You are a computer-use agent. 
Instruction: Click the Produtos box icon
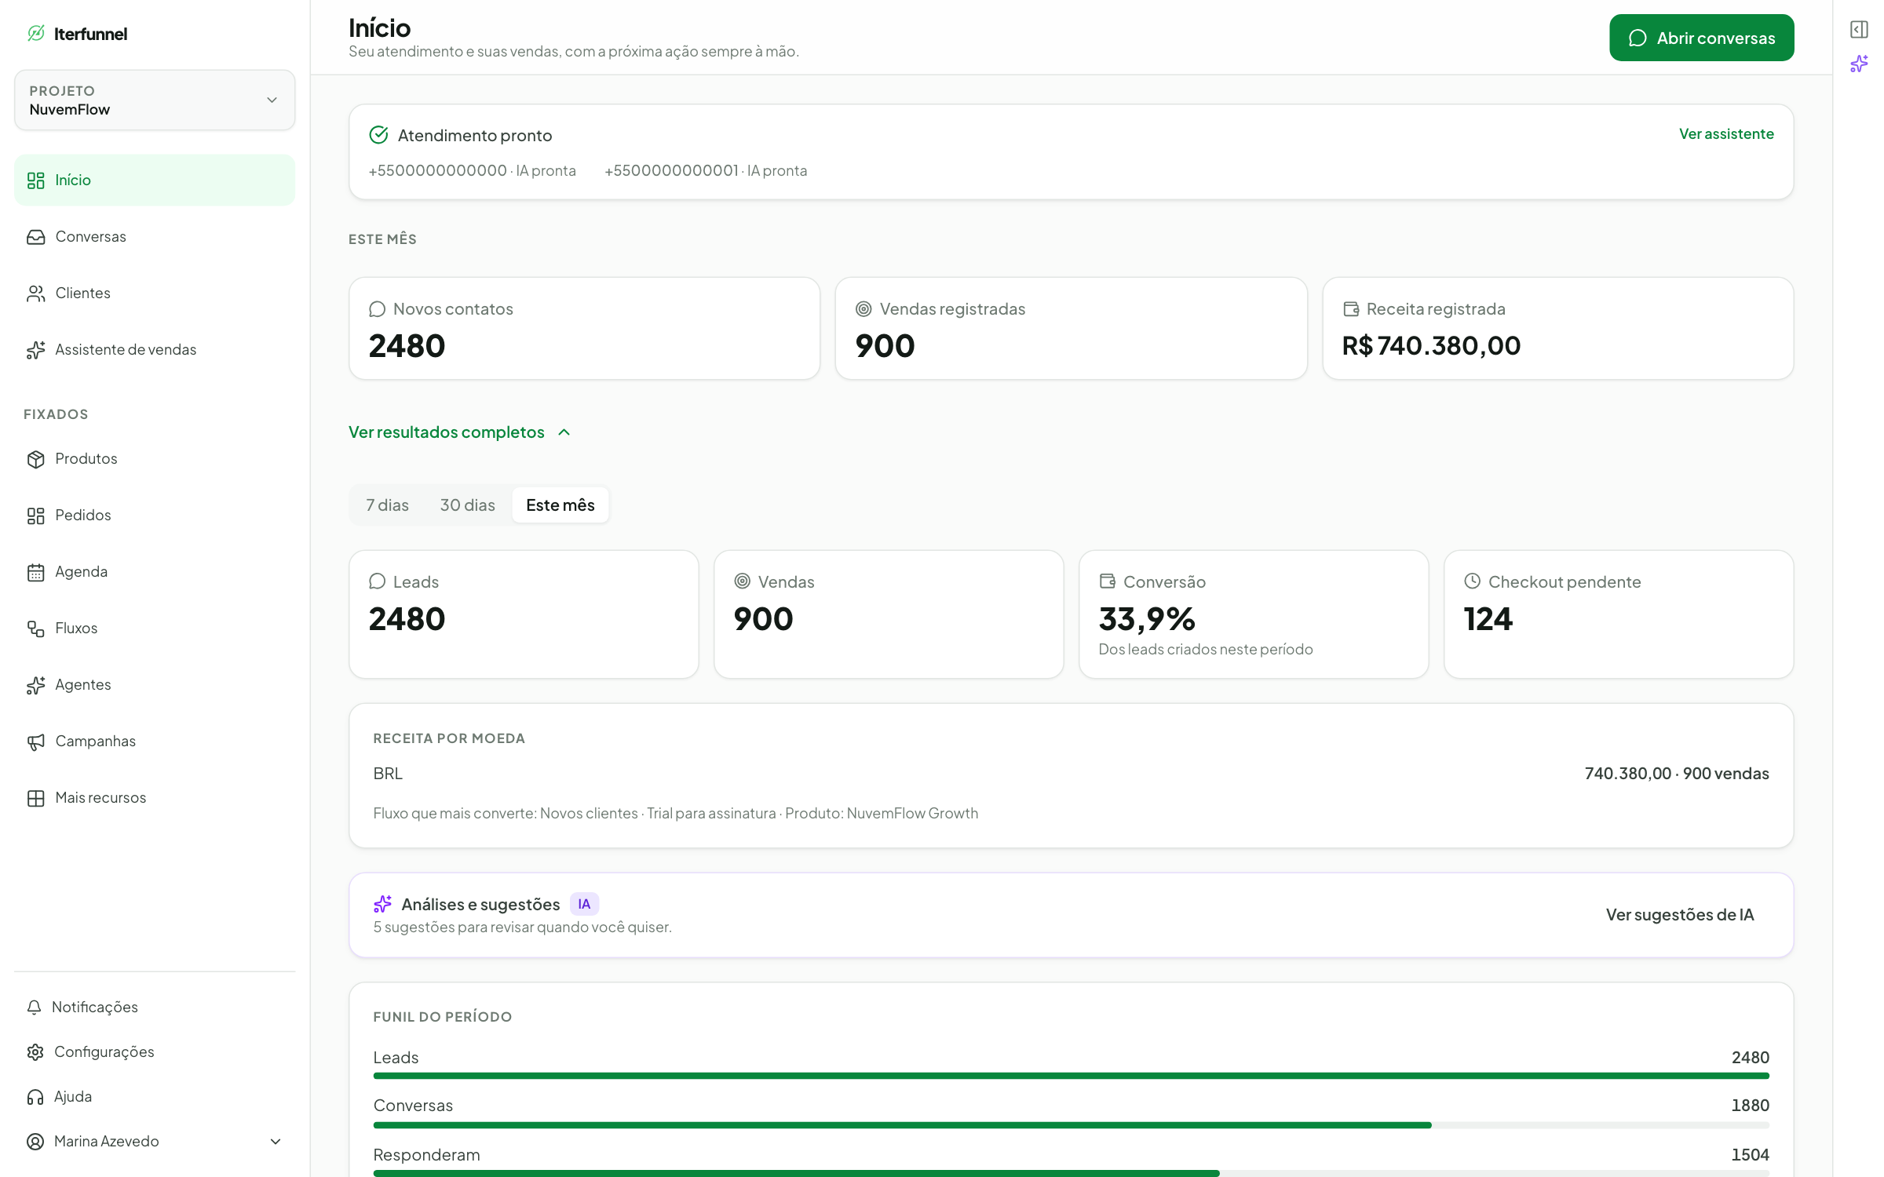click(35, 459)
